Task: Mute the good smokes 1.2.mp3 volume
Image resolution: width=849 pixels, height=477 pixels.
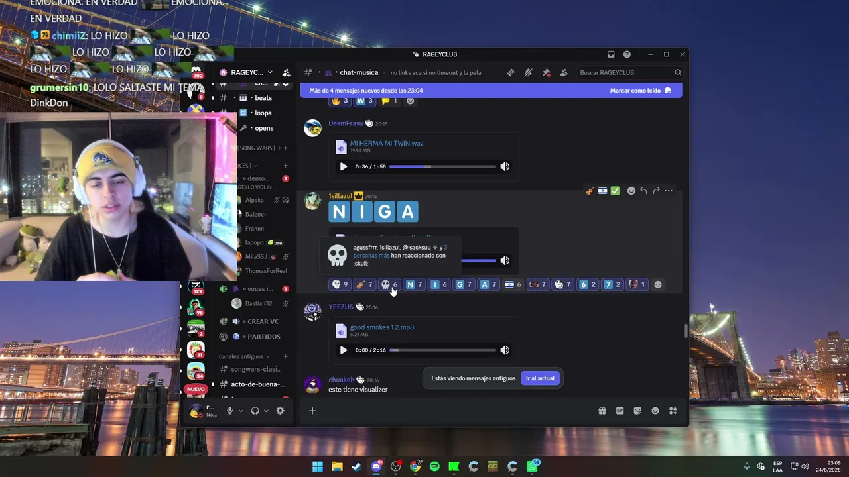Action: click(505, 350)
